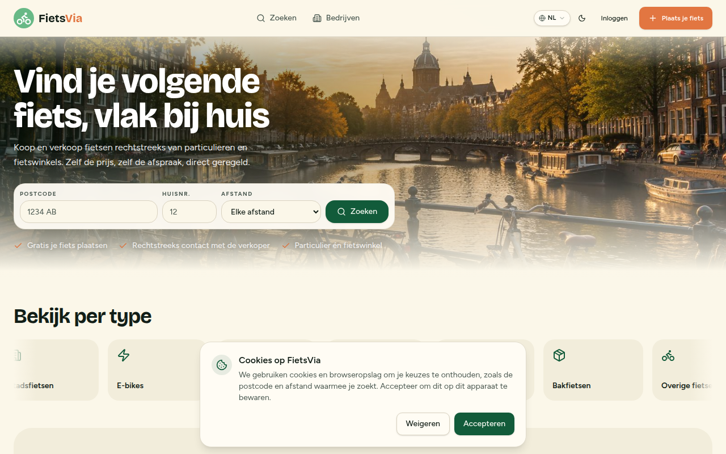Open the NL language selector
726x454 pixels.
pos(552,18)
